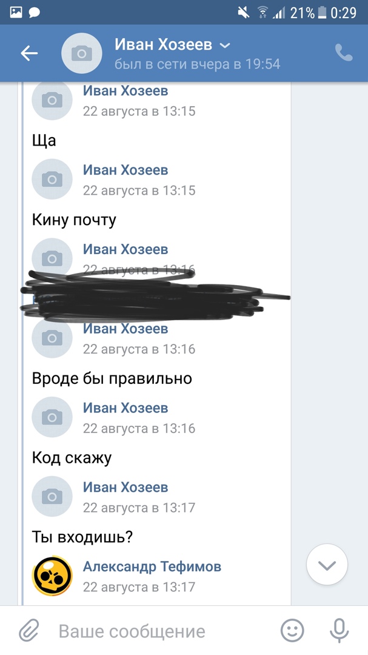The height and width of the screenshot is (655, 368).
Task: Select the "Вроде бы правильно" message
Action: pos(112,378)
